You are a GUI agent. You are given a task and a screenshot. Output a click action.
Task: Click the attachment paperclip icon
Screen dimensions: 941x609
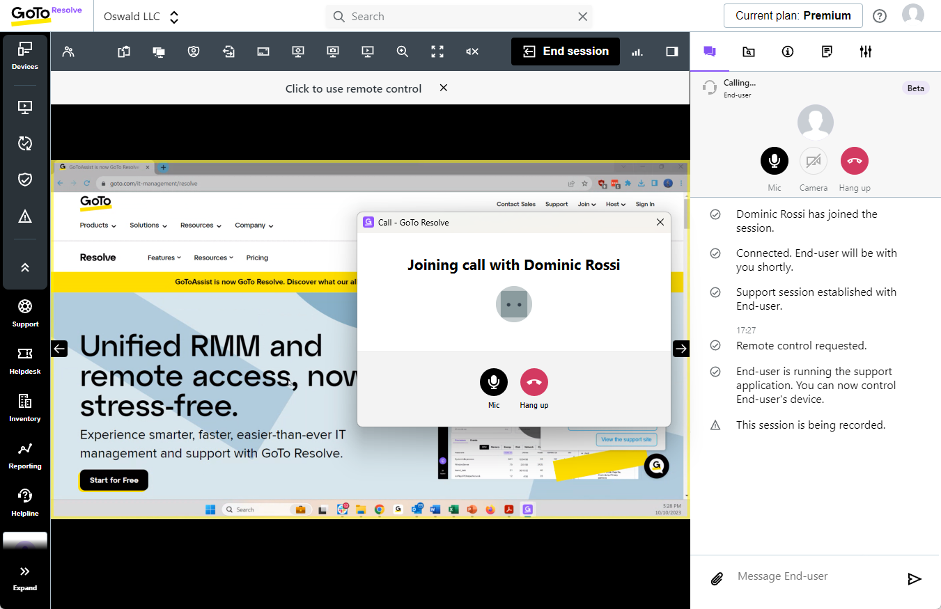[x=717, y=578]
